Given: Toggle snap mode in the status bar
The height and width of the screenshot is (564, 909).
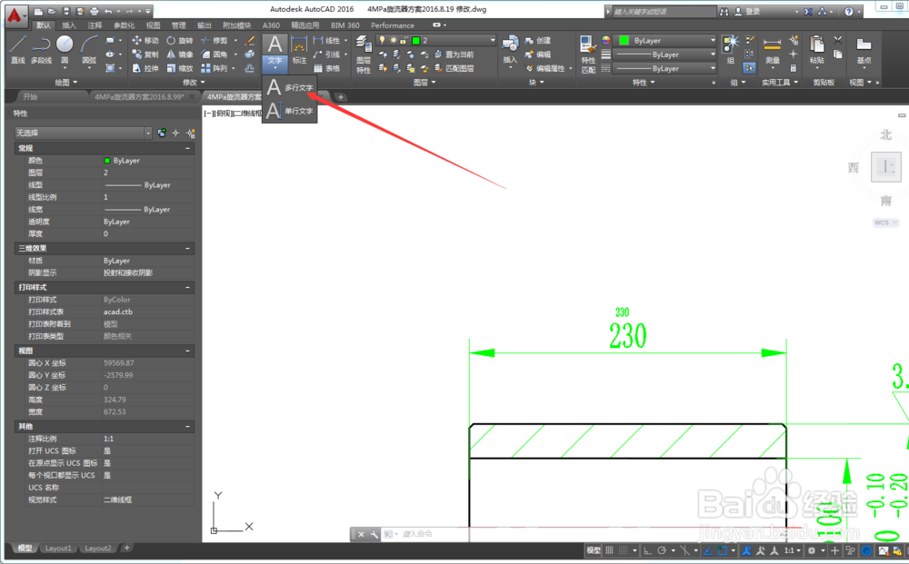Looking at the screenshot, I should point(624,549).
